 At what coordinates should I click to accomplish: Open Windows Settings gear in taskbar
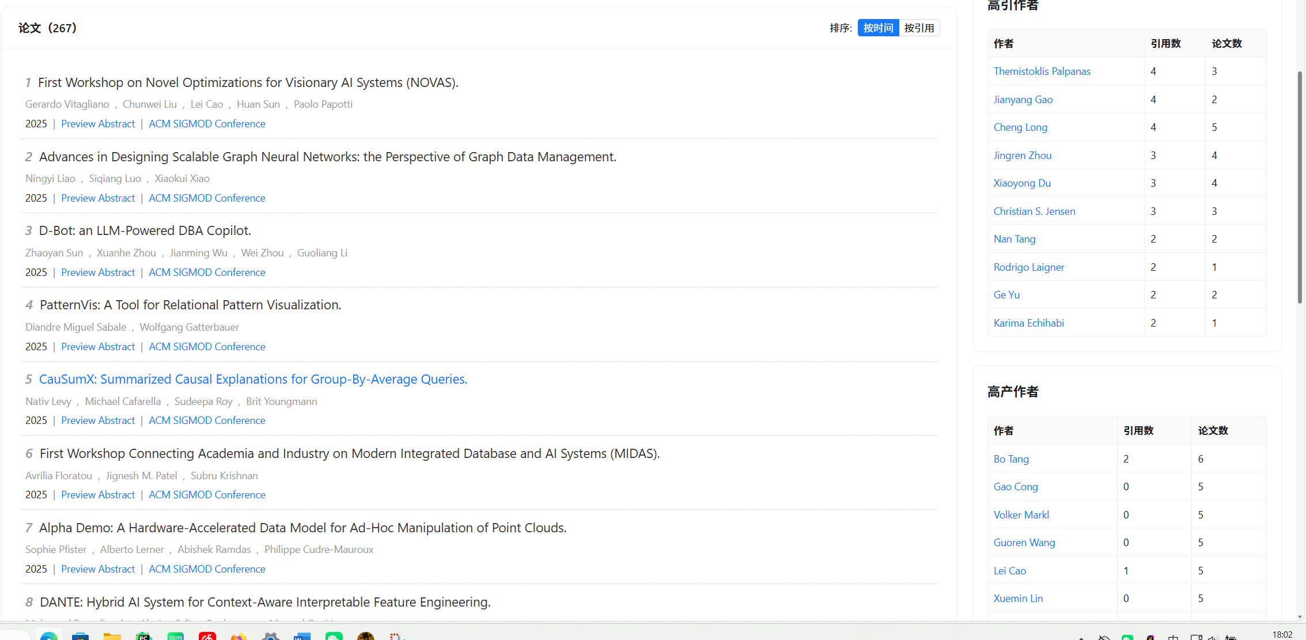[x=270, y=636]
